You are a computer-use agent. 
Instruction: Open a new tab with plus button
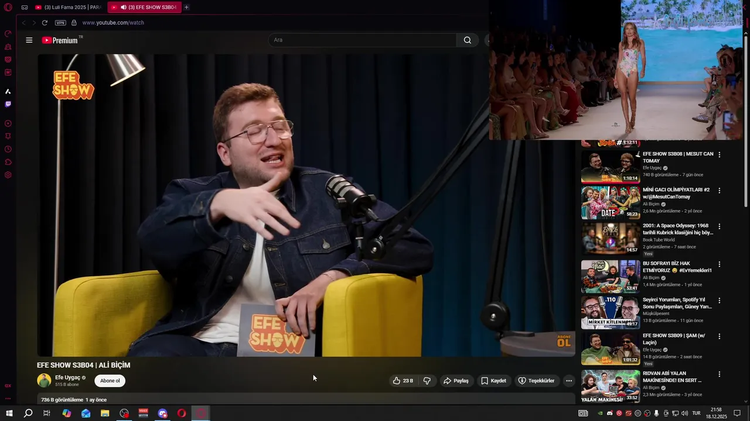[186, 7]
